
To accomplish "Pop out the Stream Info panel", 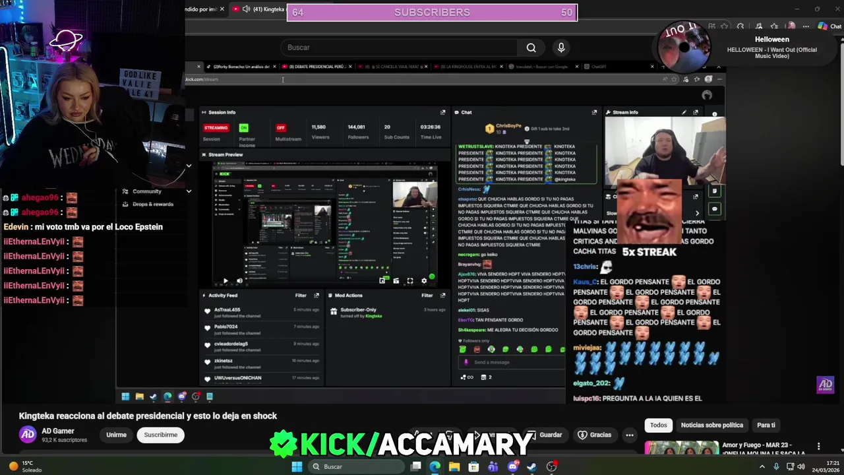I will [696, 112].
